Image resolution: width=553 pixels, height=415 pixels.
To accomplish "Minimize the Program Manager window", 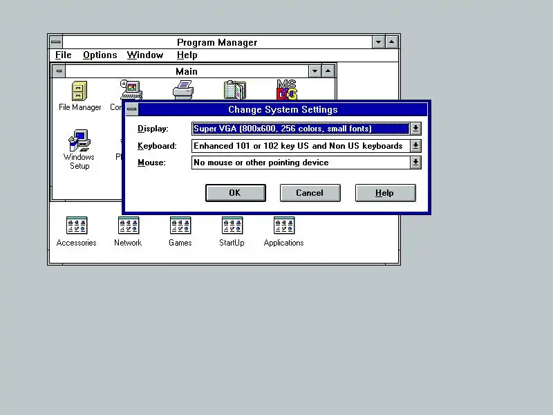I will (x=378, y=42).
